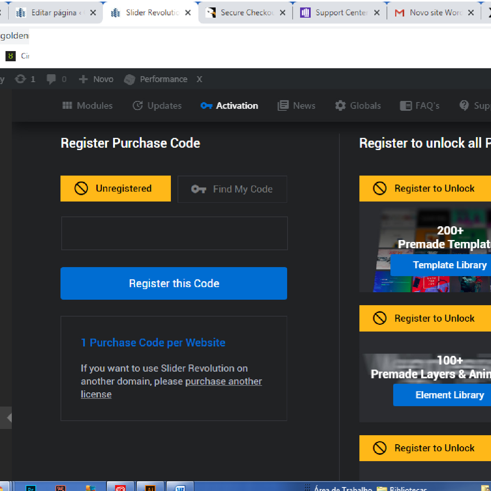Screen dimensions: 491x491
Task: Open the FAQ's tab
Action: point(420,106)
